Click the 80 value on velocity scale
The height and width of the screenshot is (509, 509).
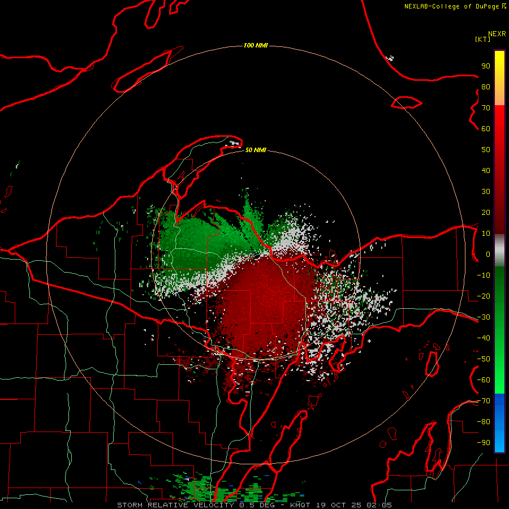click(x=486, y=87)
